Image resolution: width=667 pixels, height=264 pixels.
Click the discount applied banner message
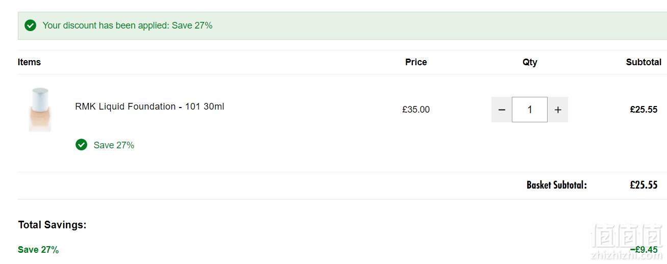[x=128, y=25]
